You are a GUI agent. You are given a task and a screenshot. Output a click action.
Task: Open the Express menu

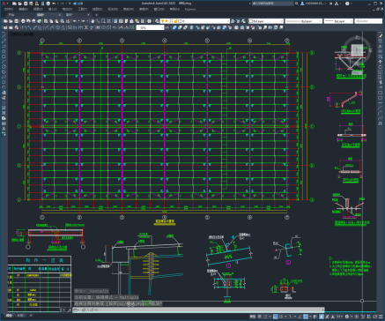pos(190,10)
